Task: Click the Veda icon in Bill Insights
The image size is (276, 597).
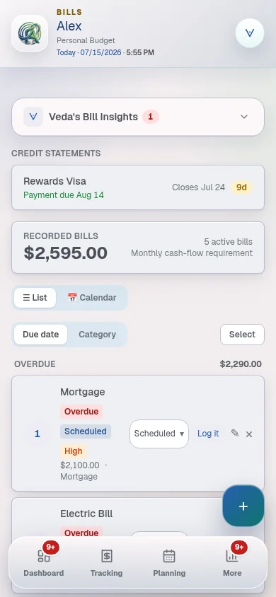Action: click(x=33, y=117)
